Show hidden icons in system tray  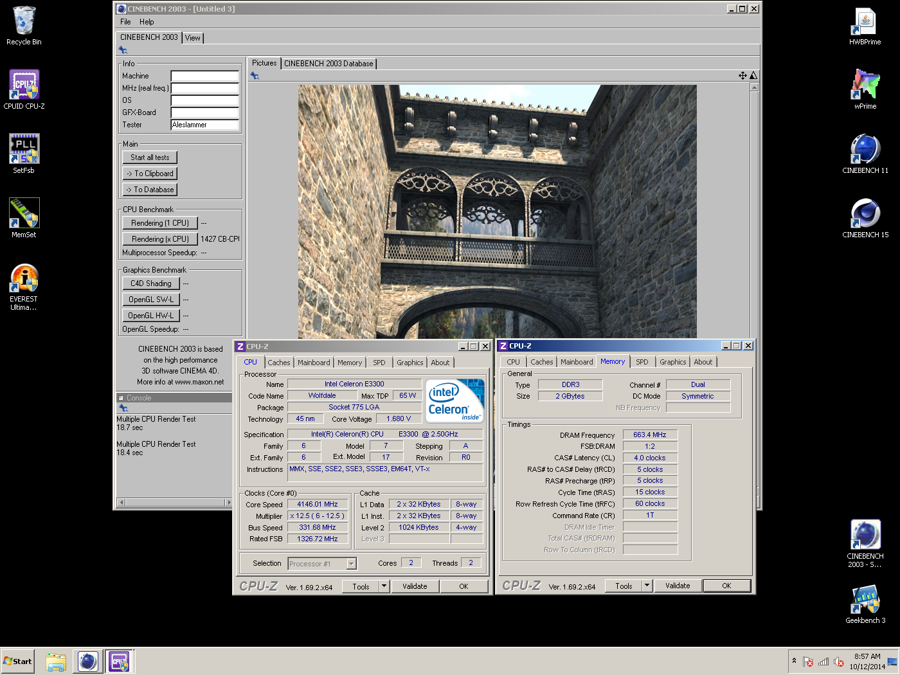tap(794, 661)
